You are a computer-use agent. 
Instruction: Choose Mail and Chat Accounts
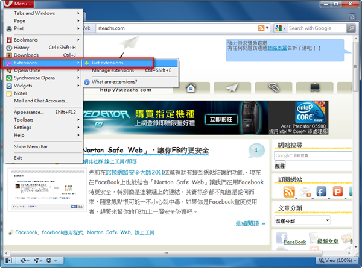(43, 101)
